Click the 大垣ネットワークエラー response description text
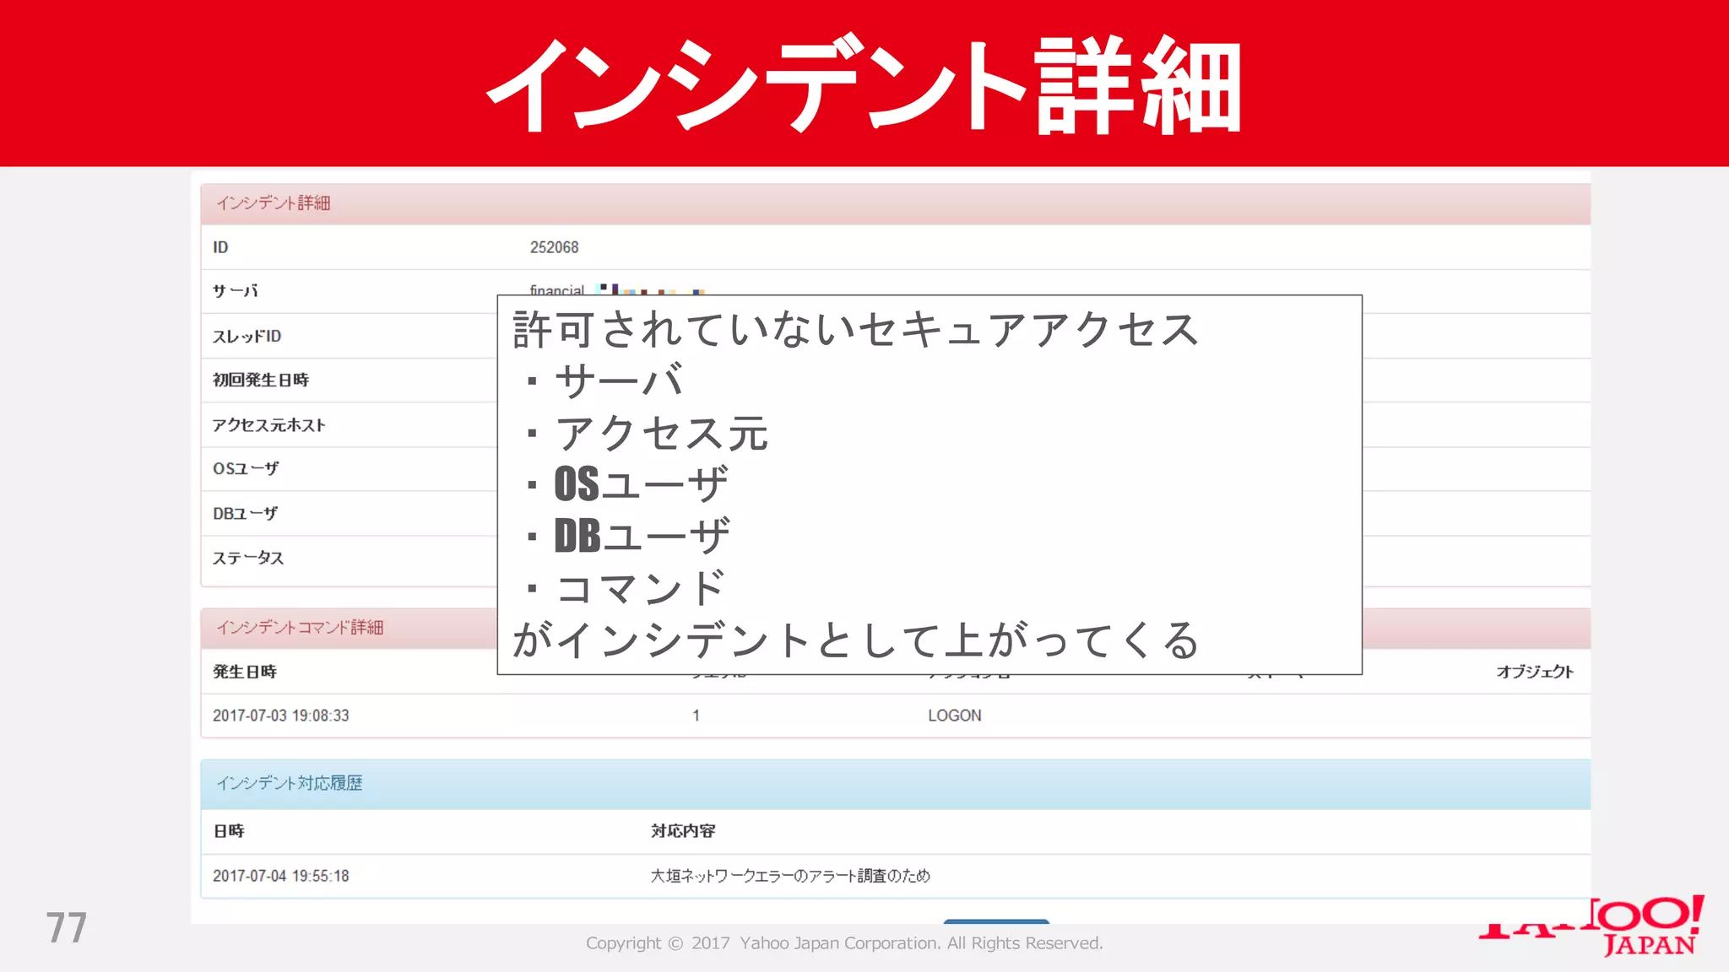Screen dimensions: 1729x972 pos(790,876)
